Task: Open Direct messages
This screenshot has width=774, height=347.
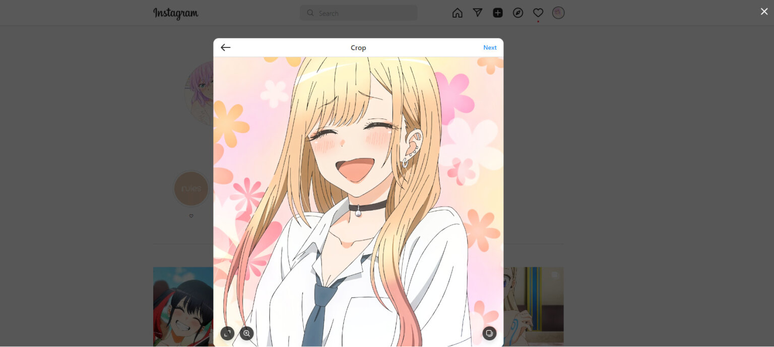Action: [x=477, y=13]
